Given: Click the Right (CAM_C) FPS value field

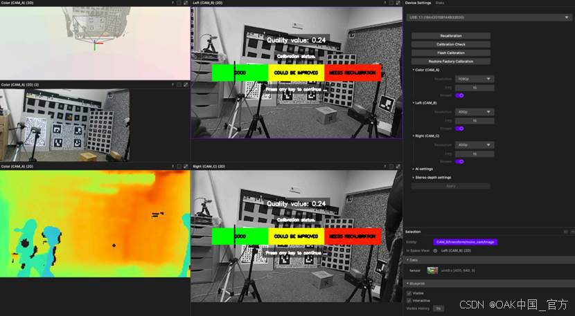Looking at the screenshot, I should 475,154.
